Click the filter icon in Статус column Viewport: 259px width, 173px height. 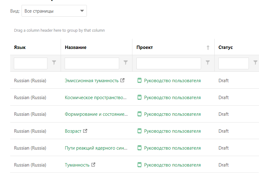[x=255, y=63]
